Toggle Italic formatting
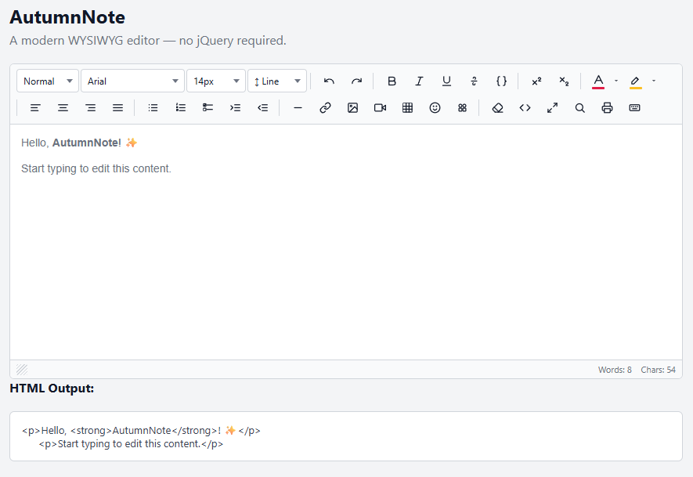Screen dimensions: 693x477 click(x=419, y=81)
